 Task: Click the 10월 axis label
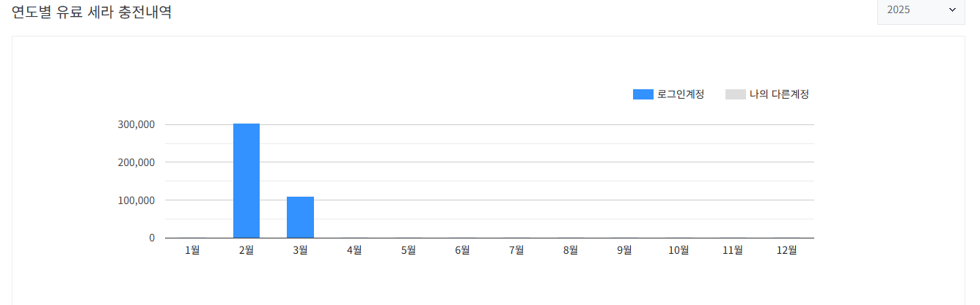679,250
